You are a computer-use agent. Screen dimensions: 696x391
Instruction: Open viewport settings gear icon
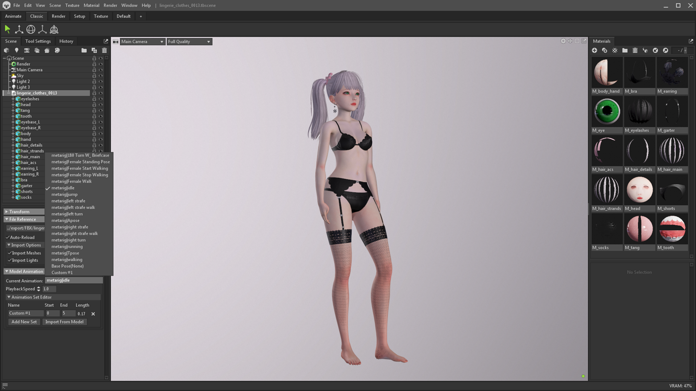(x=563, y=41)
